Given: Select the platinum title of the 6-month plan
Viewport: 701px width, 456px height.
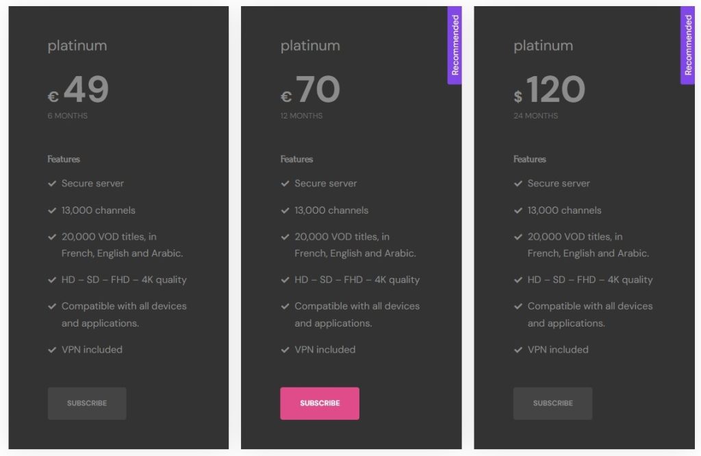Looking at the screenshot, I should pos(77,46).
